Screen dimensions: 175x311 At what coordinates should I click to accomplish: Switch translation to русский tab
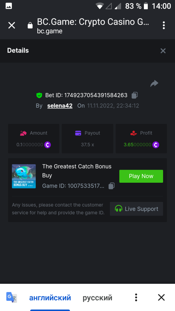point(97,298)
